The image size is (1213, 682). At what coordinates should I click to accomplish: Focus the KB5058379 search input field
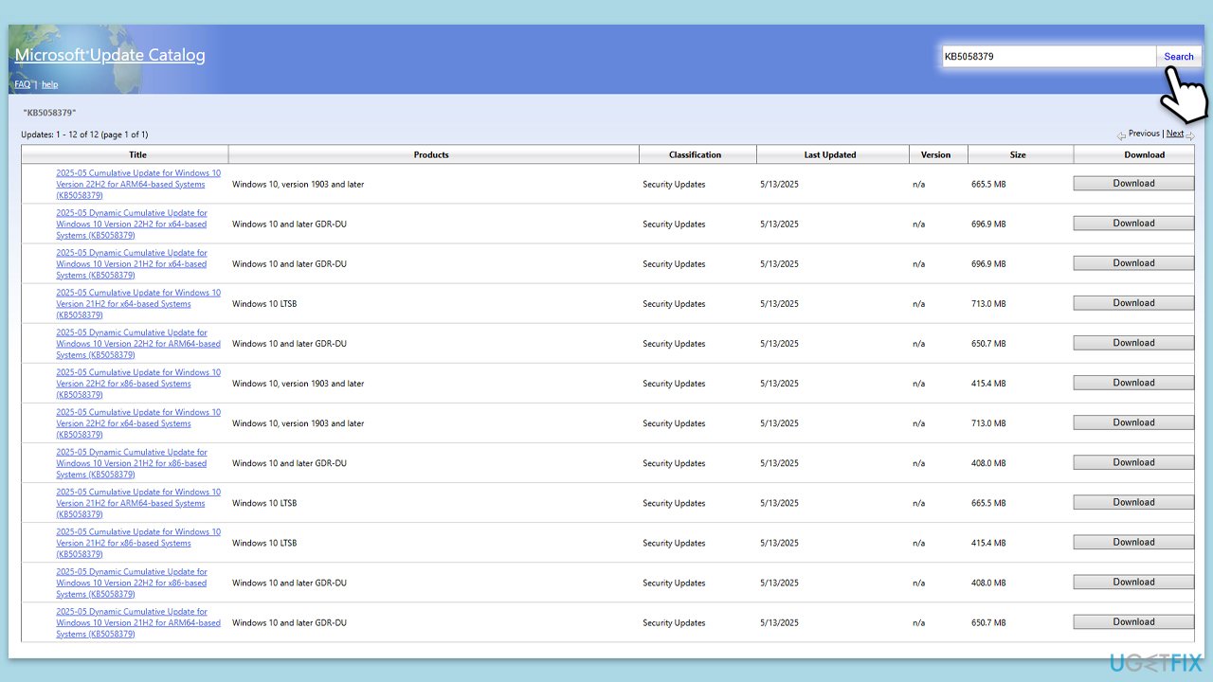click(x=1047, y=56)
